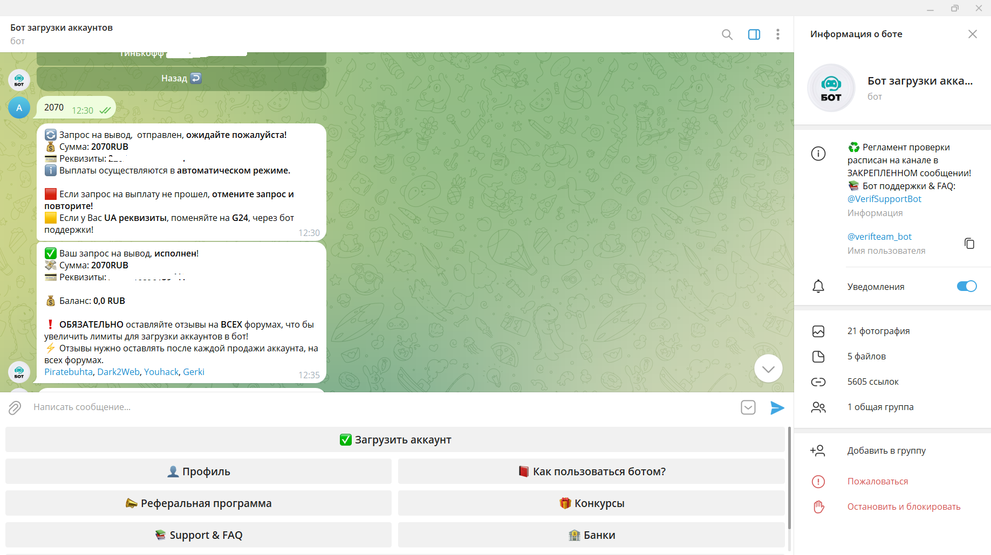
Task: Copy the @verifteam_bot username
Action: [969, 243]
